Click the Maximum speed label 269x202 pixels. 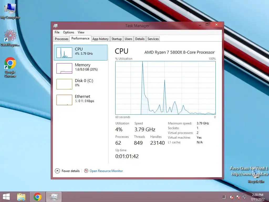pos(180,123)
